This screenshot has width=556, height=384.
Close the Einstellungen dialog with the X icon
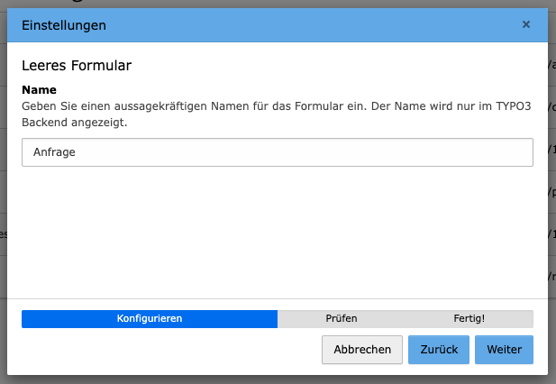(x=526, y=24)
